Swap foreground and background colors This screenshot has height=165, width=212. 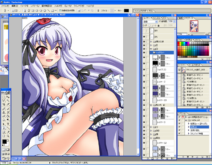point(8,140)
